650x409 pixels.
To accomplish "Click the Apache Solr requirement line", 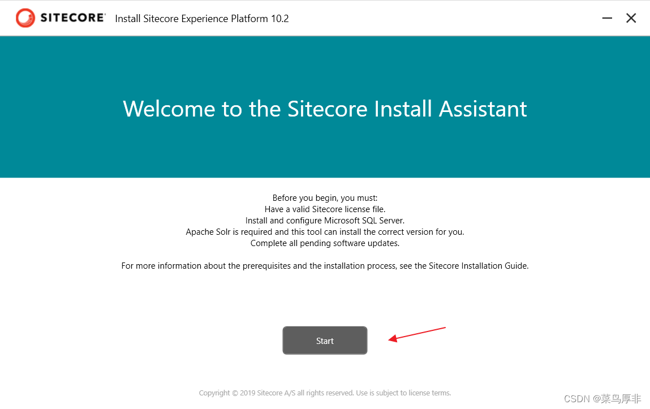I will coord(325,231).
